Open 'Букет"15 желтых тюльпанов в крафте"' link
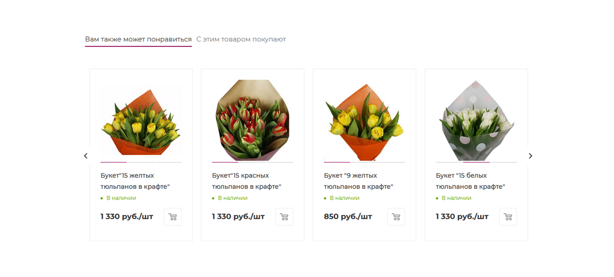The image size is (614, 277). point(135,181)
